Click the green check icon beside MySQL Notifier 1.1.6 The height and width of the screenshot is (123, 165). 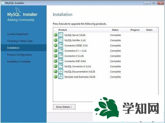point(55,40)
